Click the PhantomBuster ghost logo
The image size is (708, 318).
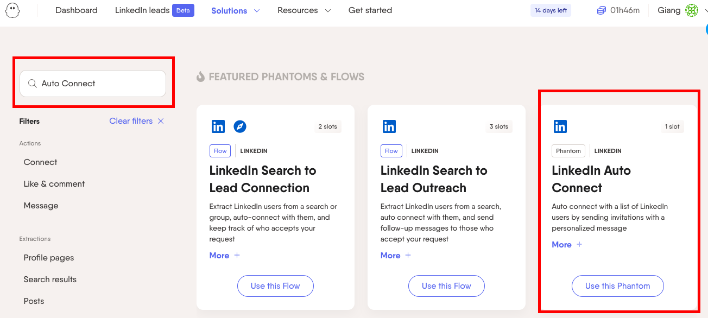(12, 10)
